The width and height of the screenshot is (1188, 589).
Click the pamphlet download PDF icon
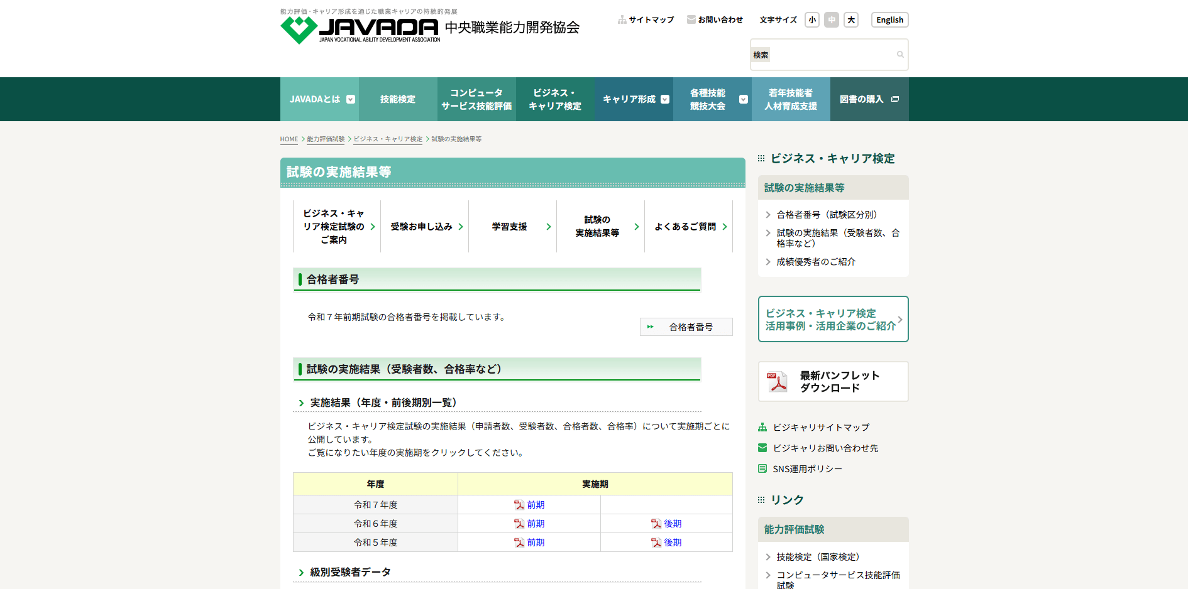point(778,382)
